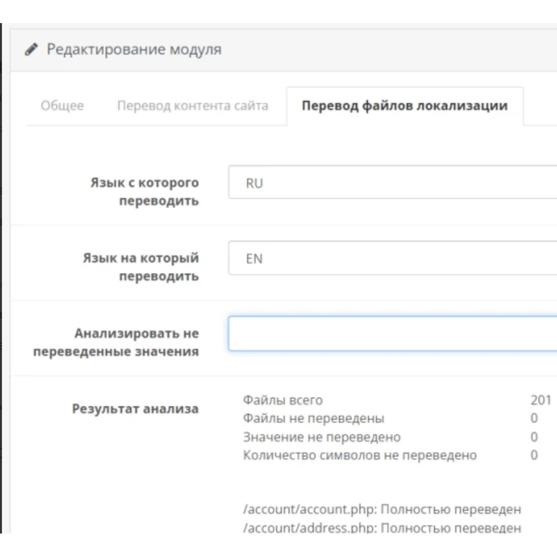Image resolution: width=557 pixels, height=557 pixels.
Task: Click the /account/address.php status line
Action: (382, 528)
